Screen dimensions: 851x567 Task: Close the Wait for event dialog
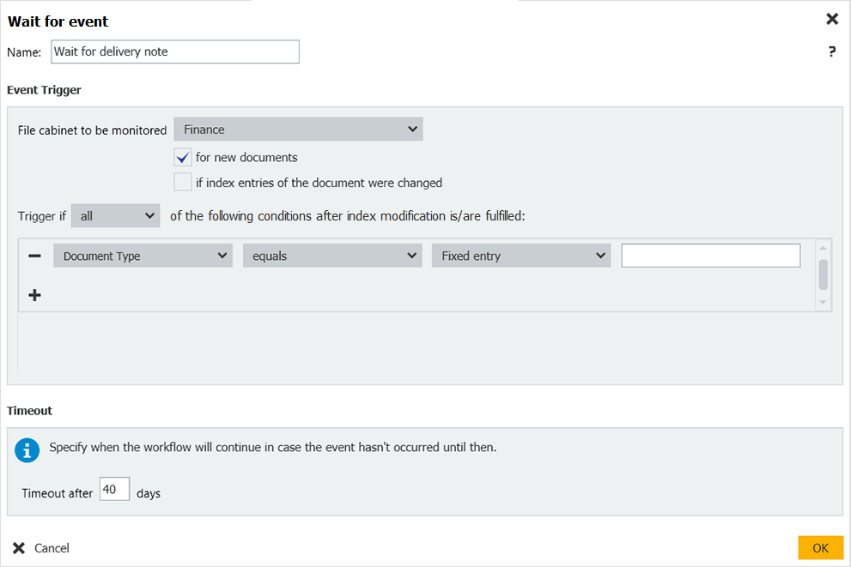coord(831,19)
